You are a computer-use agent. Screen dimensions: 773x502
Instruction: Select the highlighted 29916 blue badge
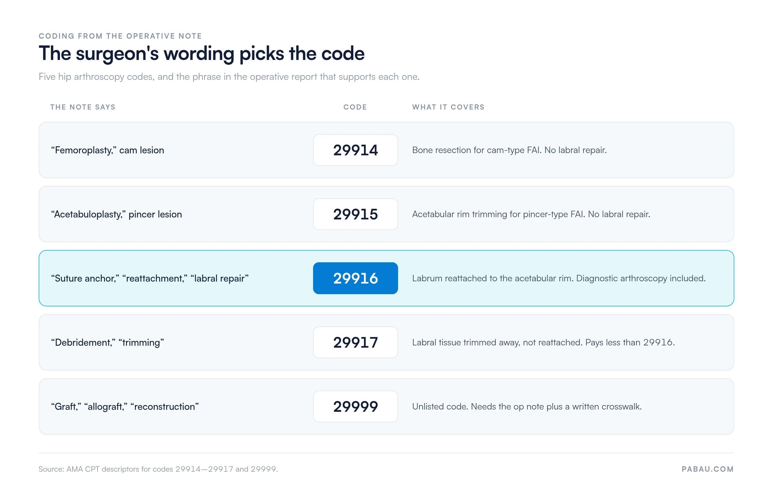355,278
